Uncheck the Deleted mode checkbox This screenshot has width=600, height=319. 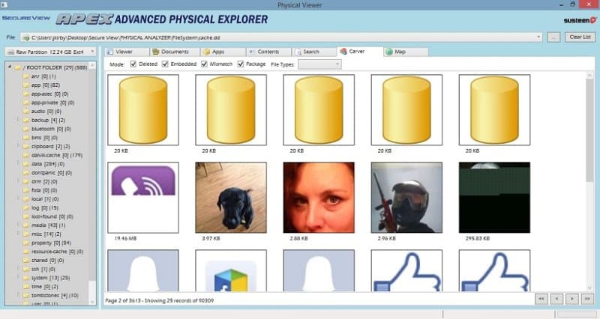click(133, 64)
